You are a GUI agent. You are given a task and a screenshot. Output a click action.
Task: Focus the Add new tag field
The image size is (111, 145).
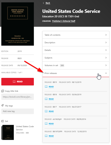(x=18, y=111)
